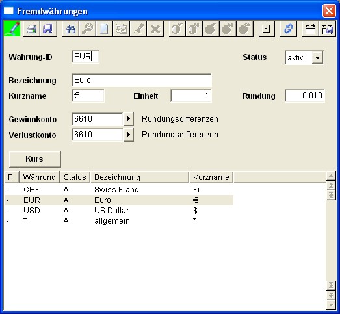Save record with floppy disk icon
This screenshot has height=314, width=340.
(x=48, y=29)
